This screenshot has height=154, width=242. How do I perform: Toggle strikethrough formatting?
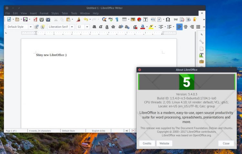[x=113, y=27]
